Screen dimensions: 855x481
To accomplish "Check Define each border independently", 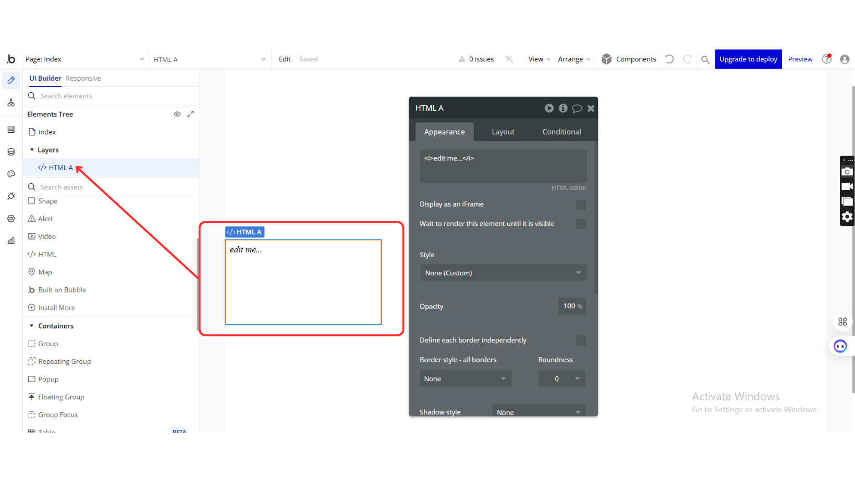I will tap(581, 340).
